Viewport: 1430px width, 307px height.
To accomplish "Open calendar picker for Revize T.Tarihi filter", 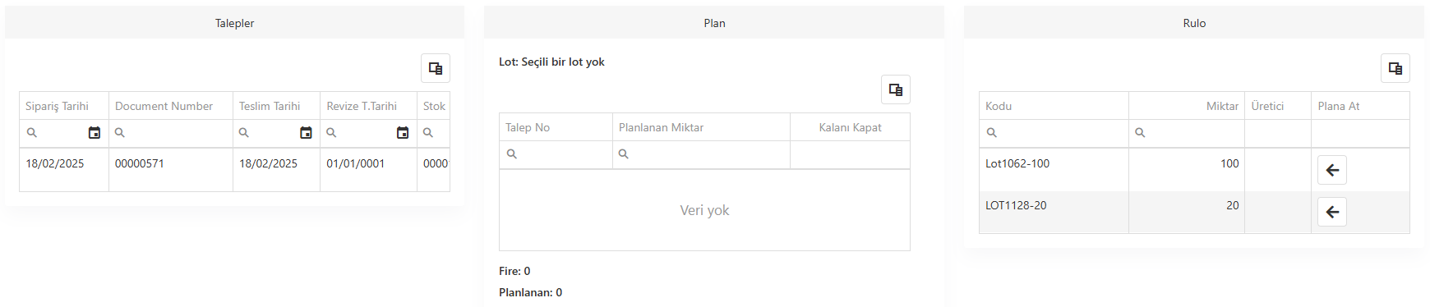I will (403, 133).
